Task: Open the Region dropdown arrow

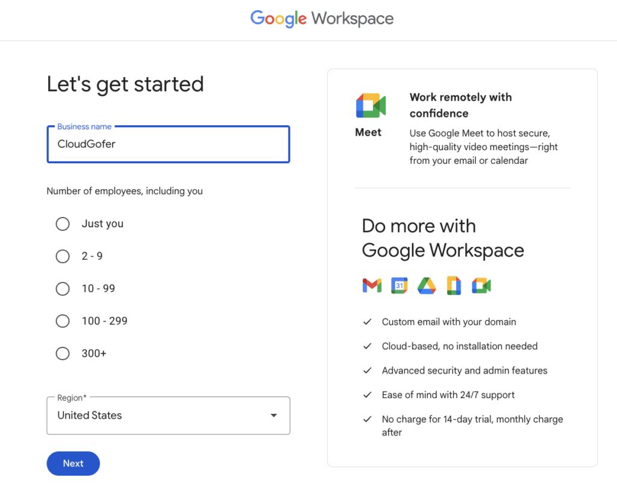Action: tap(274, 416)
